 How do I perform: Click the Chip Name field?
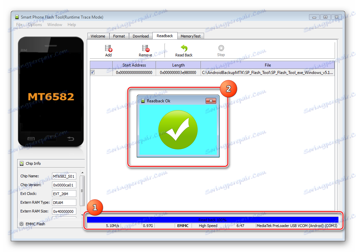[64, 176]
